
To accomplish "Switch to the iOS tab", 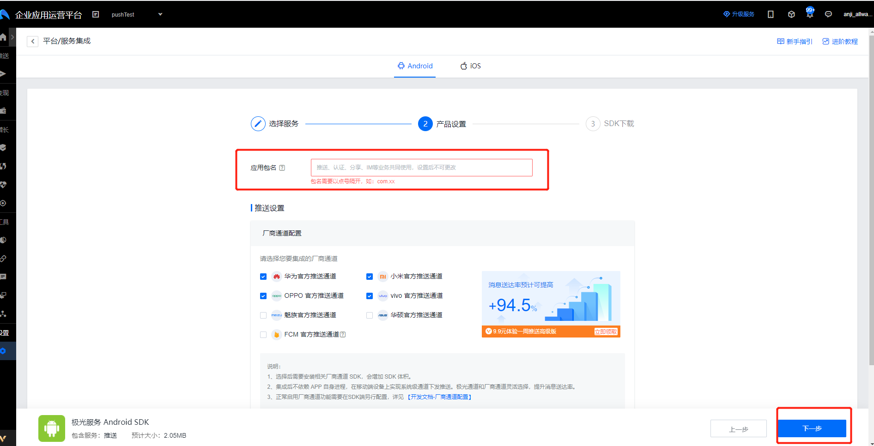I will click(470, 66).
